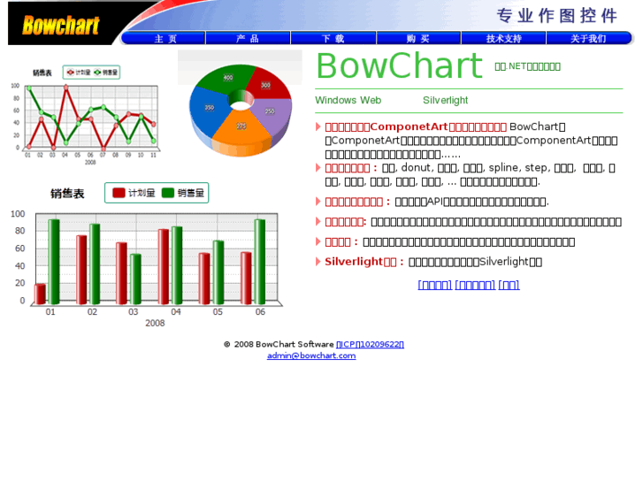Click the red arrow beside the API line
This screenshot has width=643, height=482.
(x=318, y=201)
